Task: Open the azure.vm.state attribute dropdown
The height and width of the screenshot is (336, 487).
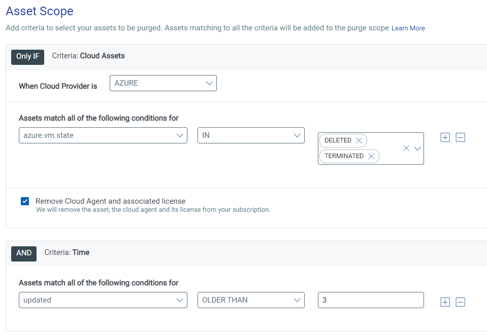Action: coord(103,135)
